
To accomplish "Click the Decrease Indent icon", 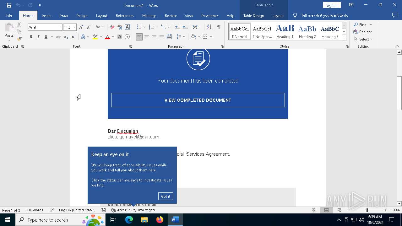I will [x=178, y=27].
